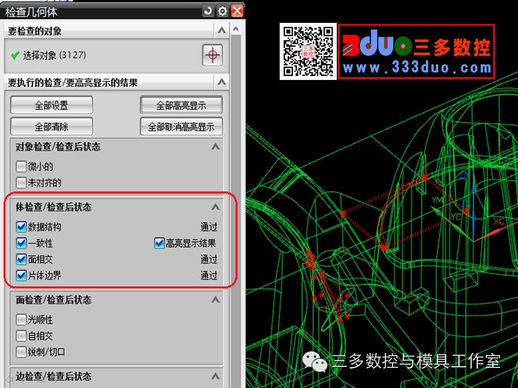Click the 通过 result next to 面相交
The height and width of the screenshot is (388, 518).
click(209, 260)
